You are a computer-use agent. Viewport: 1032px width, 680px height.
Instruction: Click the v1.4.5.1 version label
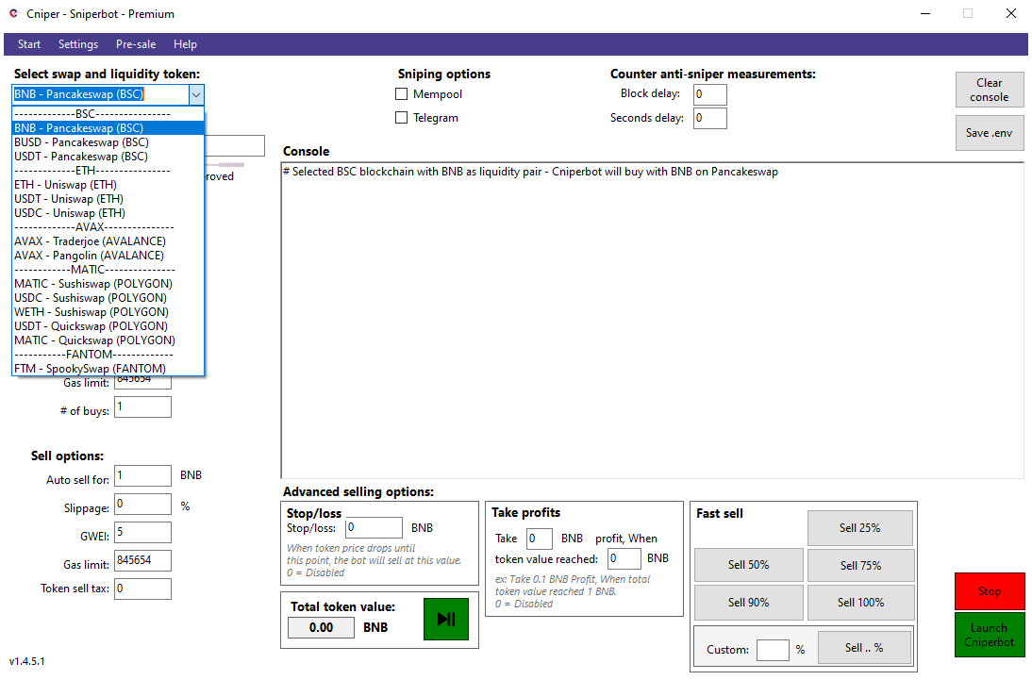click(x=27, y=661)
